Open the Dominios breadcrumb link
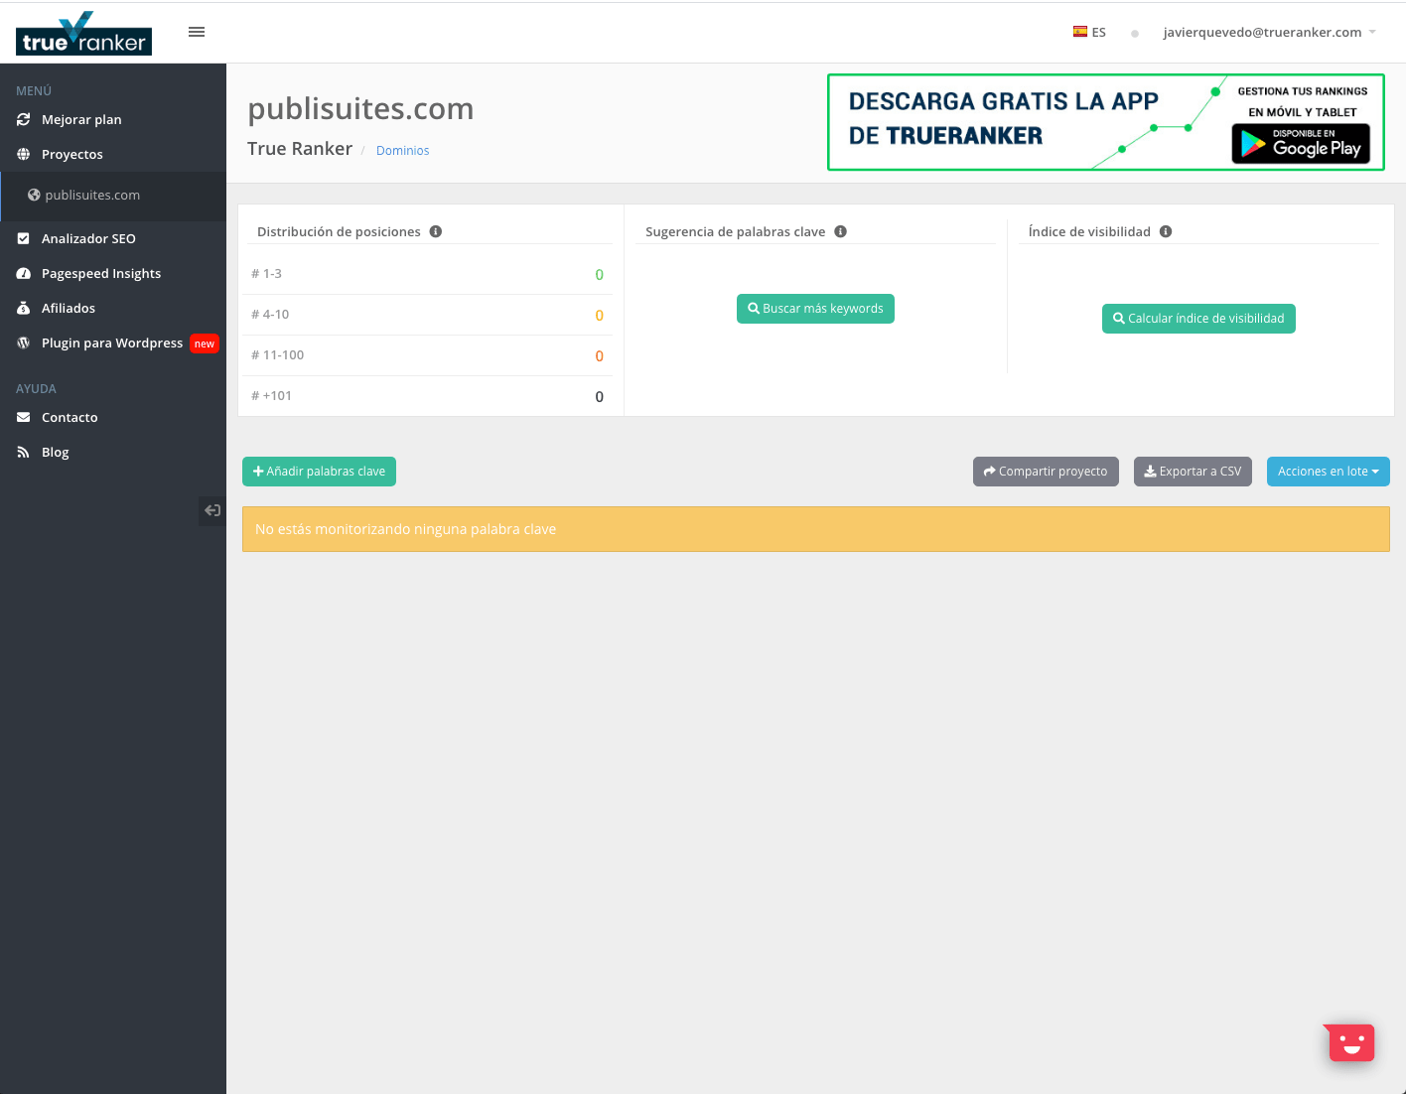1406x1094 pixels. pyautogui.click(x=402, y=150)
